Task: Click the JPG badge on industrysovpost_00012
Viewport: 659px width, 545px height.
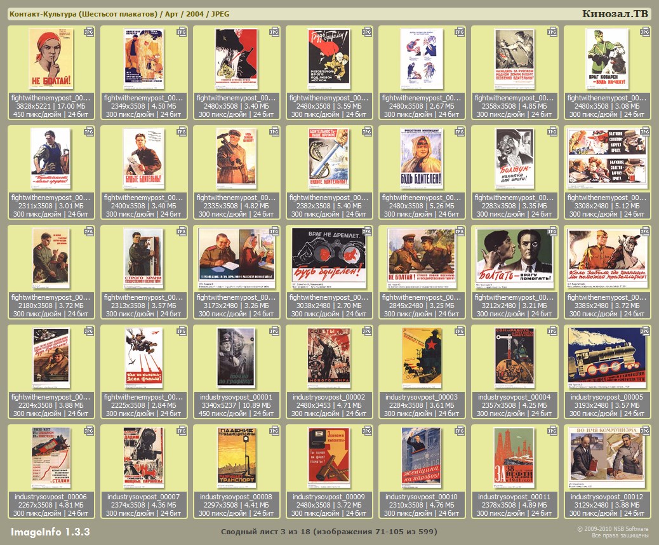Action: click(x=644, y=431)
